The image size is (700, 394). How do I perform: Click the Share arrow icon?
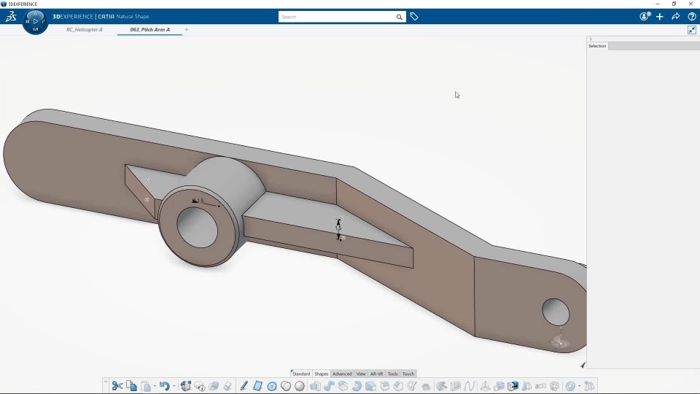(676, 17)
